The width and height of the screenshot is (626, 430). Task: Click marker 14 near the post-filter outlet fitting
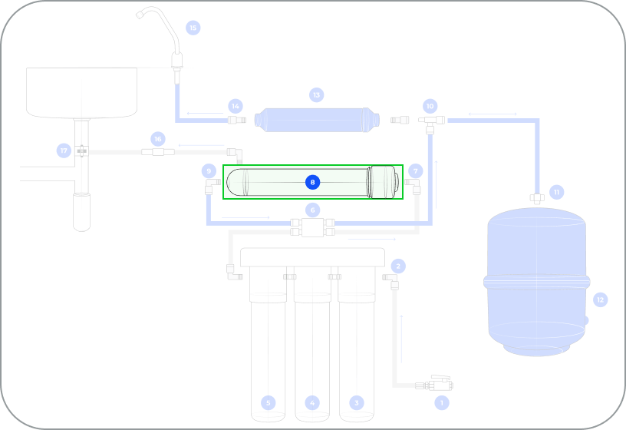(x=236, y=105)
